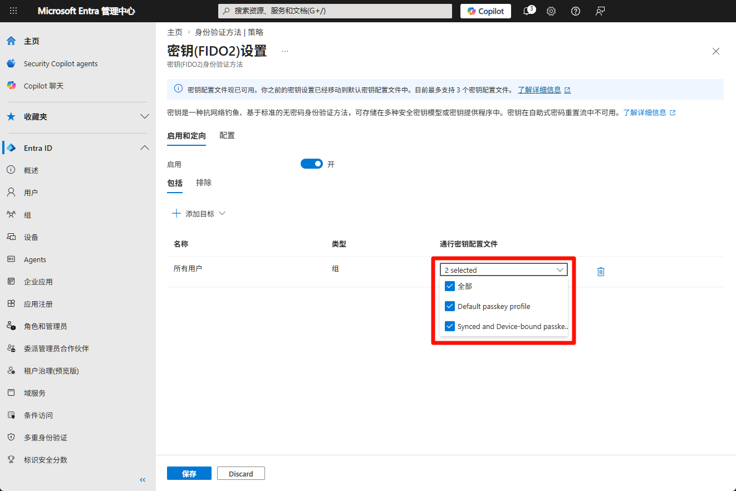The width and height of the screenshot is (736, 491).
Task: Collapse the sidebar with double-arrow
Action: (x=143, y=480)
